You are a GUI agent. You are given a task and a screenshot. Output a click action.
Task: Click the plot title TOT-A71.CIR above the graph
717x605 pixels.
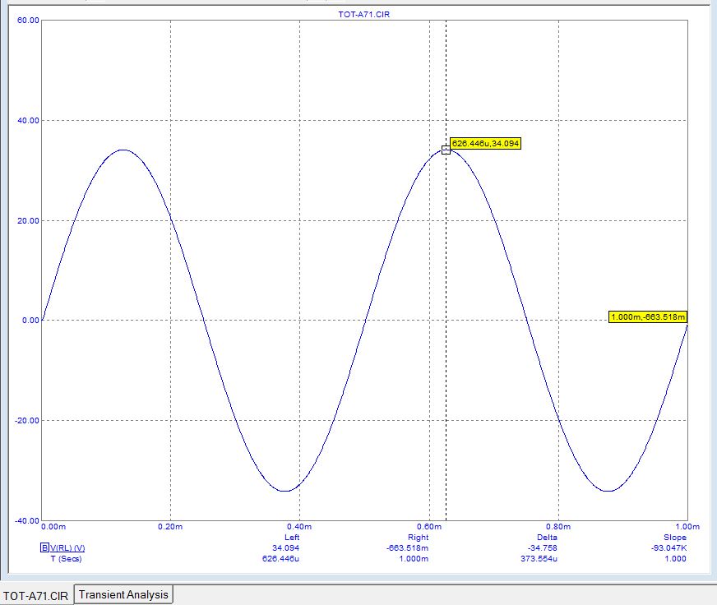pyautogui.click(x=364, y=14)
